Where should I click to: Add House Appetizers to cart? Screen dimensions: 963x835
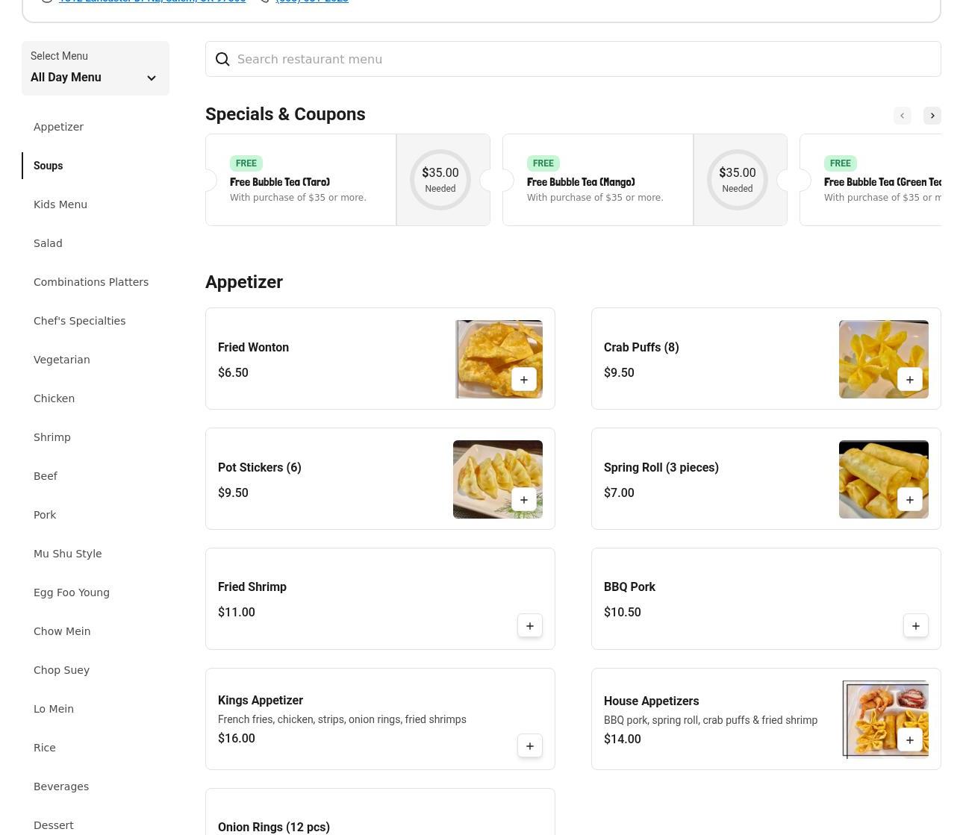coord(909,740)
